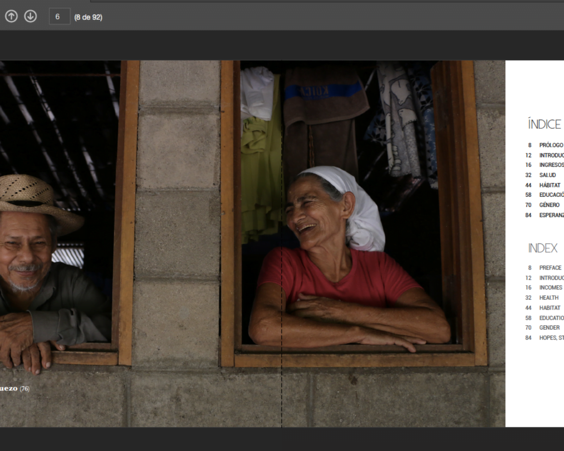The height and width of the screenshot is (451, 564).
Task: Click the photo caption ending with "(76)"
Action: (x=14, y=388)
